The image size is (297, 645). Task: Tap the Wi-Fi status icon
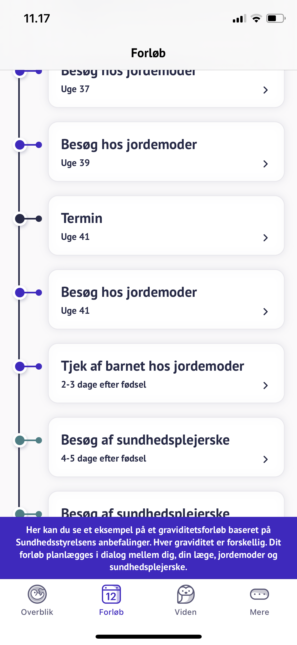pyautogui.click(x=256, y=19)
